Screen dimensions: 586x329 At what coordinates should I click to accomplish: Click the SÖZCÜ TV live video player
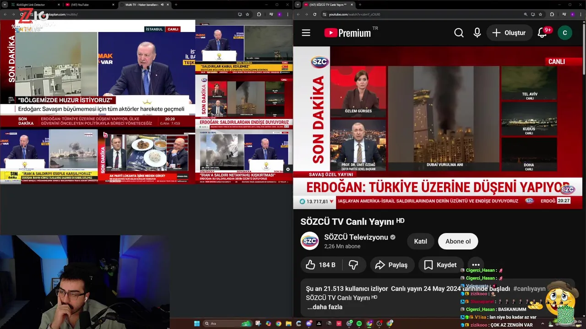coord(438,127)
